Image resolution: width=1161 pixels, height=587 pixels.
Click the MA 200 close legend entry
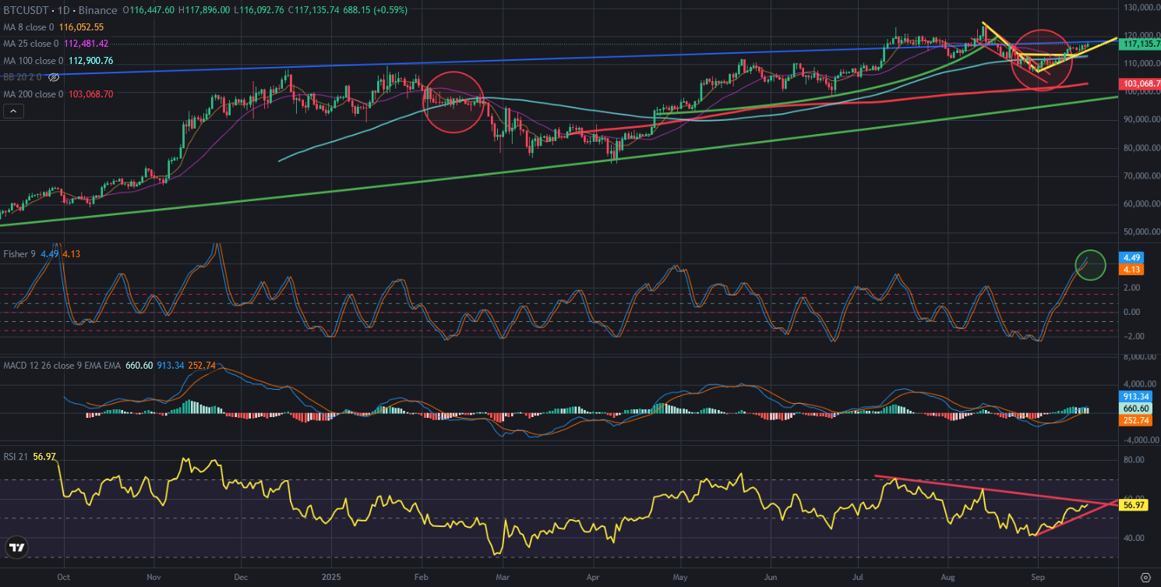click(33, 94)
